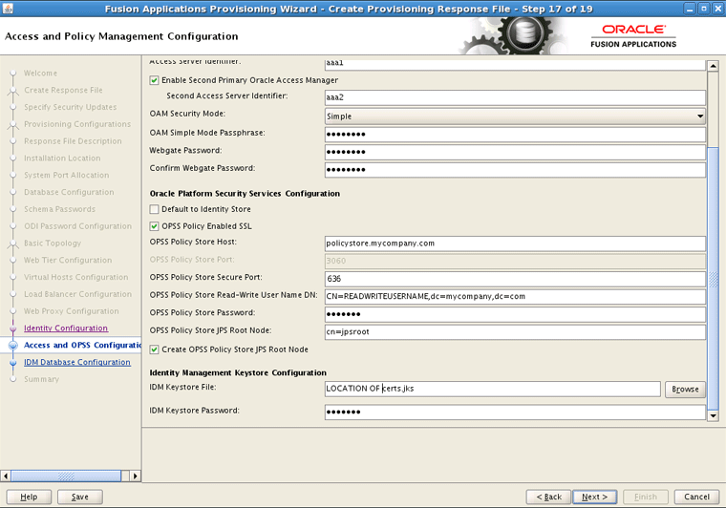Click the vertical scrollbar thumb of the form

pos(713,279)
